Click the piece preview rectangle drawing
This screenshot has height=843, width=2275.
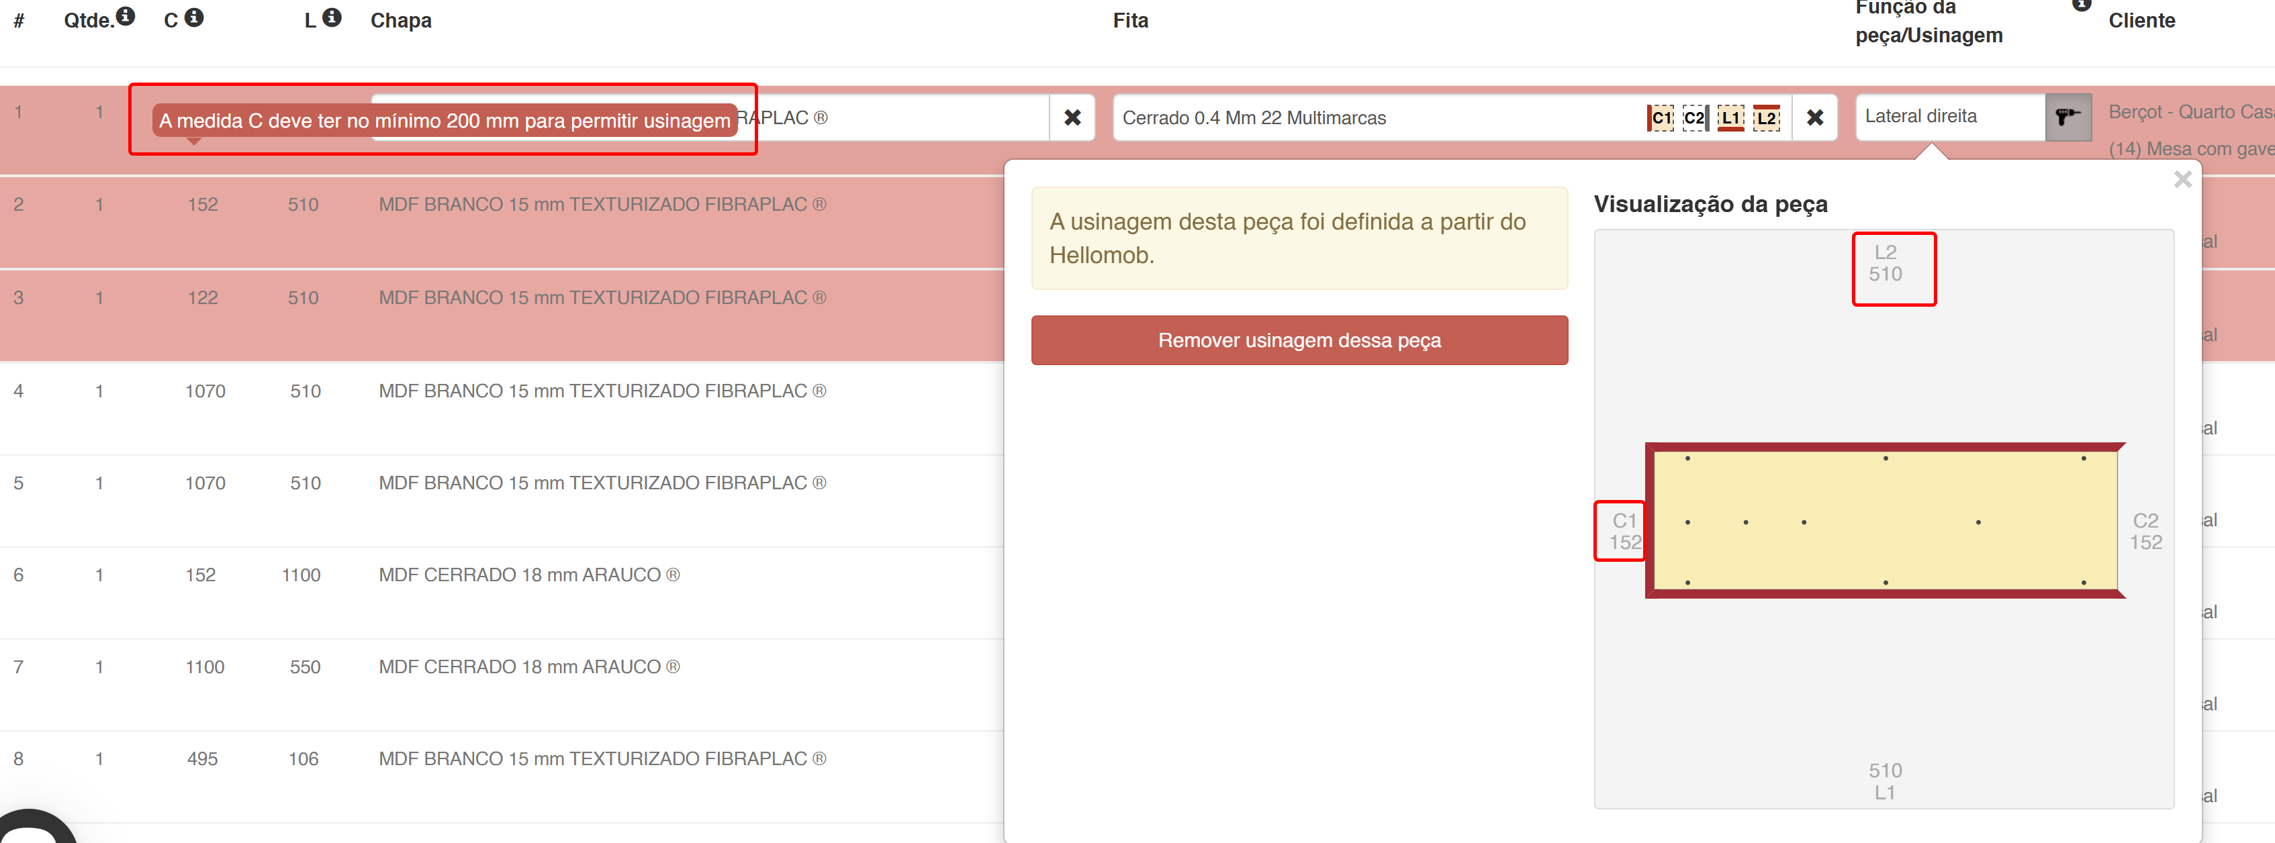1884,521
